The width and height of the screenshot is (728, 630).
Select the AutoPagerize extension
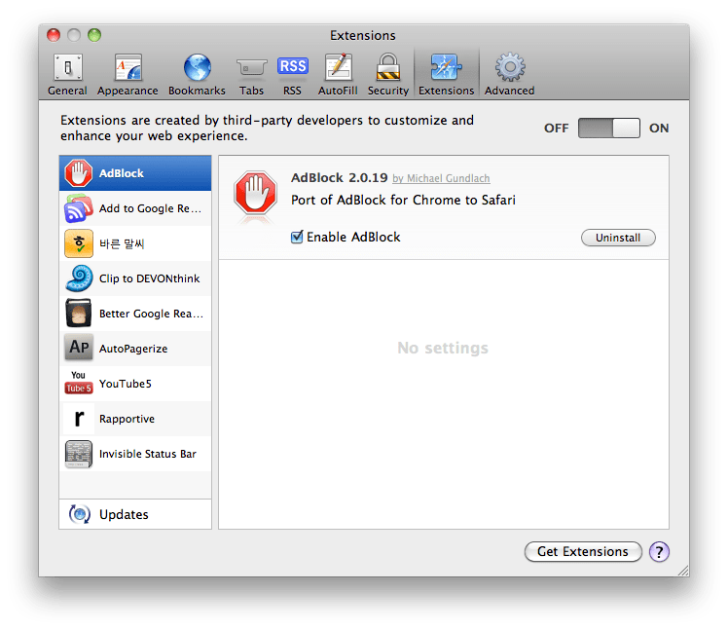pos(135,349)
